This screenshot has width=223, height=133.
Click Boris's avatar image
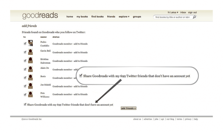coord(30,77)
